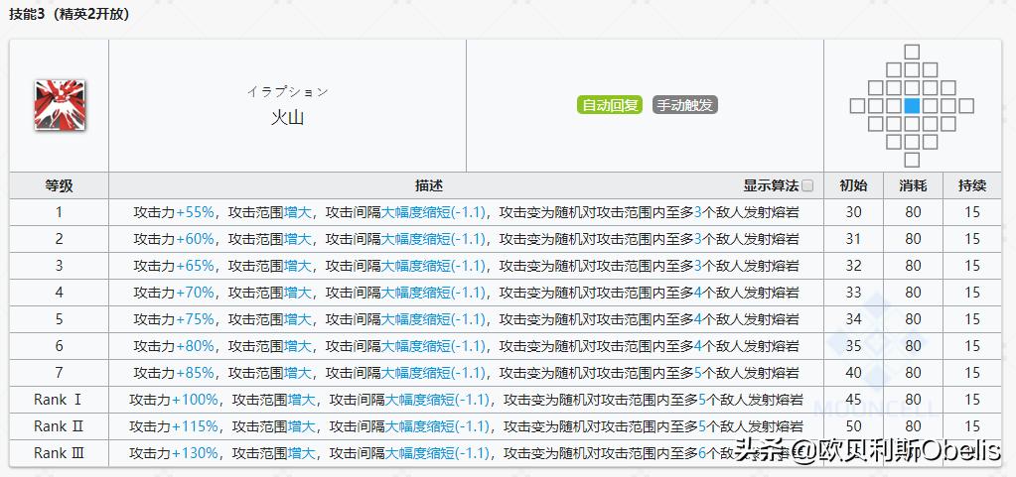Click the 技能3（精英2开放）heading

[x=70, y=14]
